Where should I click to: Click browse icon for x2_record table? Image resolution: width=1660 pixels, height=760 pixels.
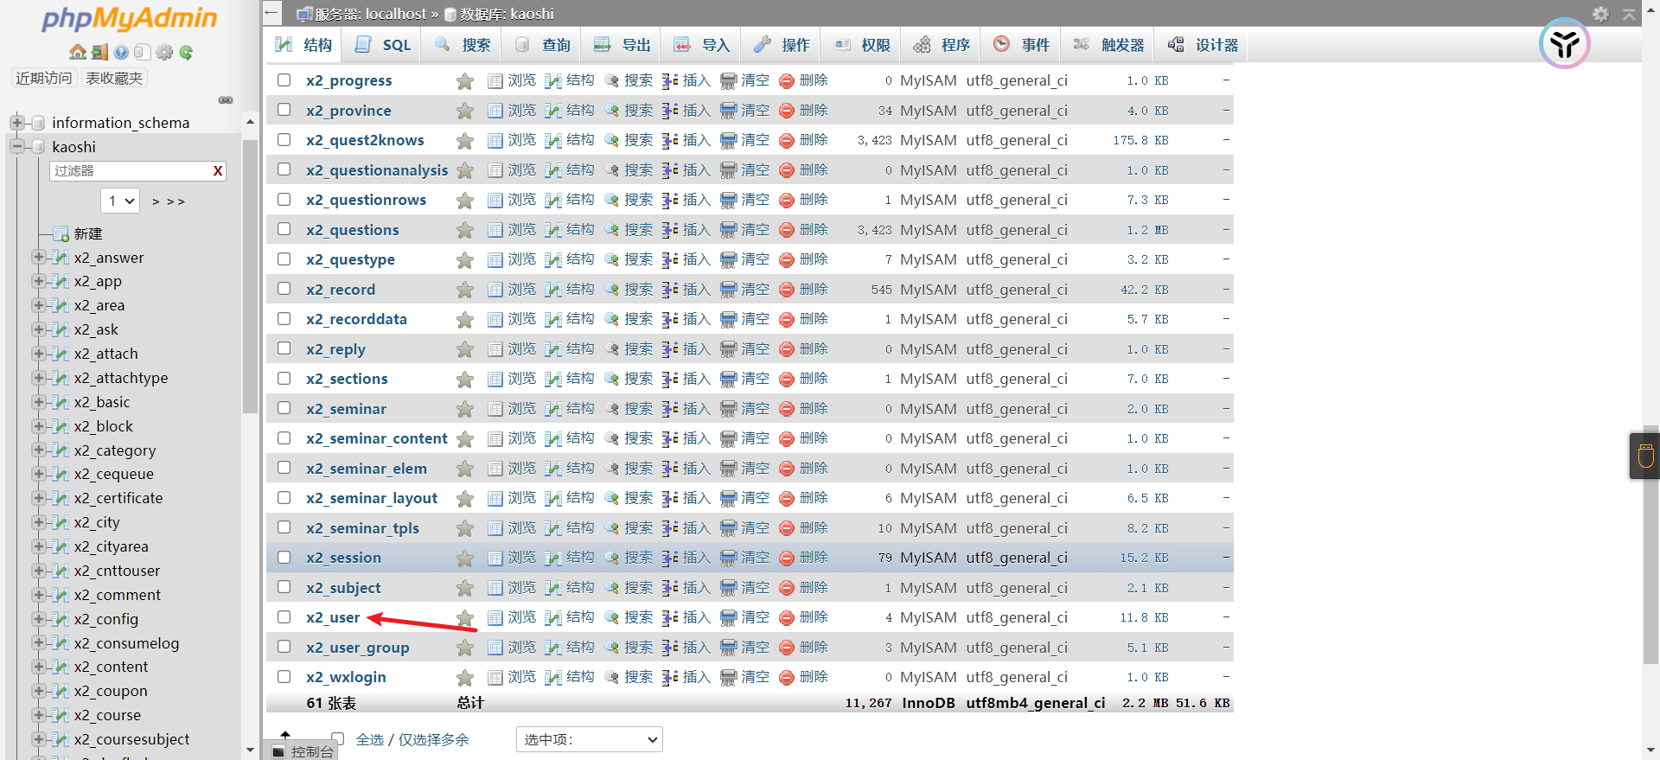[x=495, y=290]
